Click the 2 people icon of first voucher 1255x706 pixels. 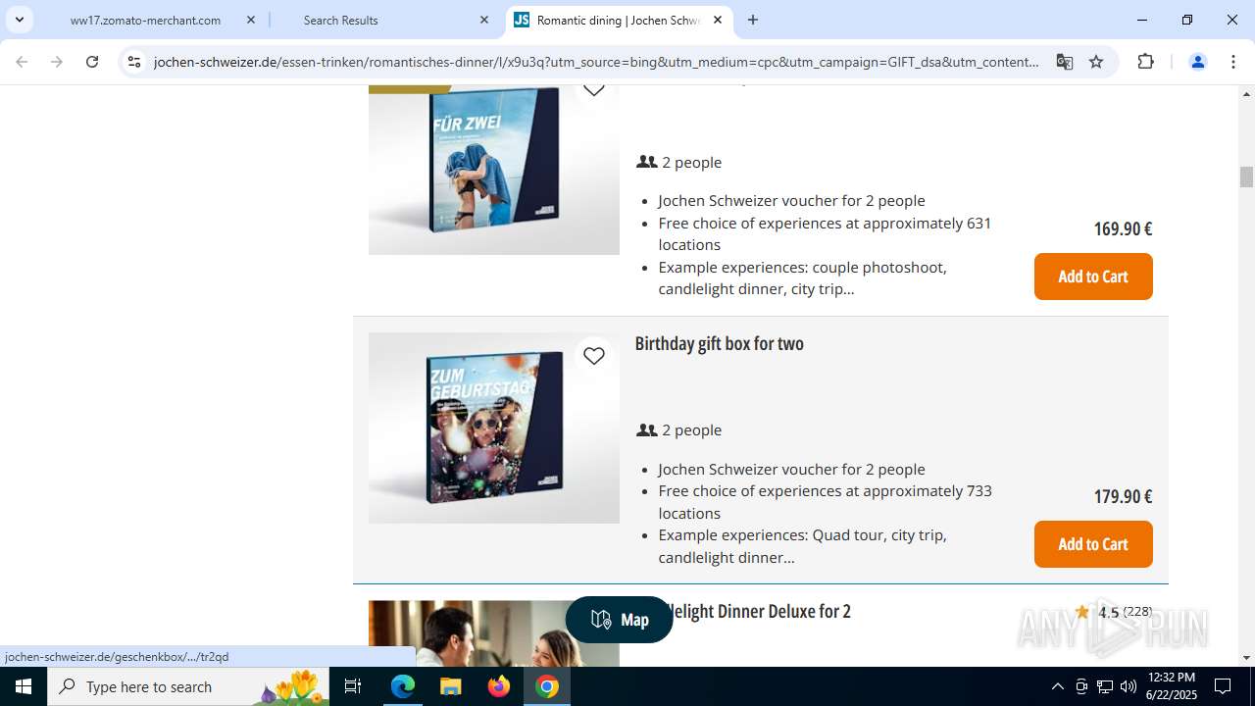(646, 162)
